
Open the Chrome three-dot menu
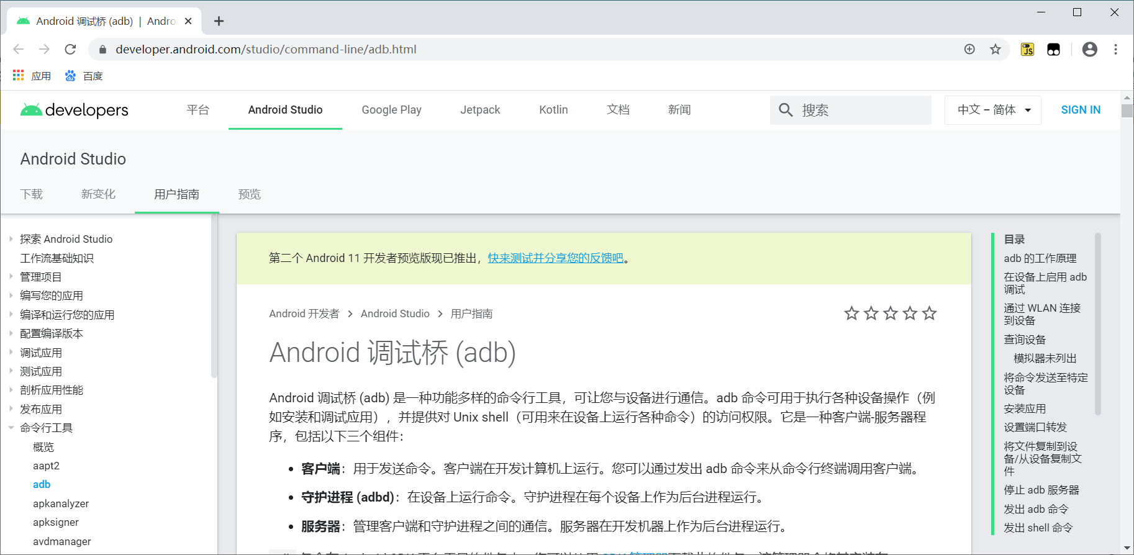point(1116,49)
